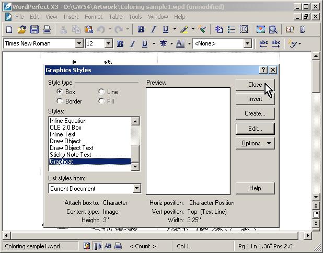The height and width of the screenshot is (253, 323).
Task: Paste with the clipboard icon
Action: click(88, 29)
